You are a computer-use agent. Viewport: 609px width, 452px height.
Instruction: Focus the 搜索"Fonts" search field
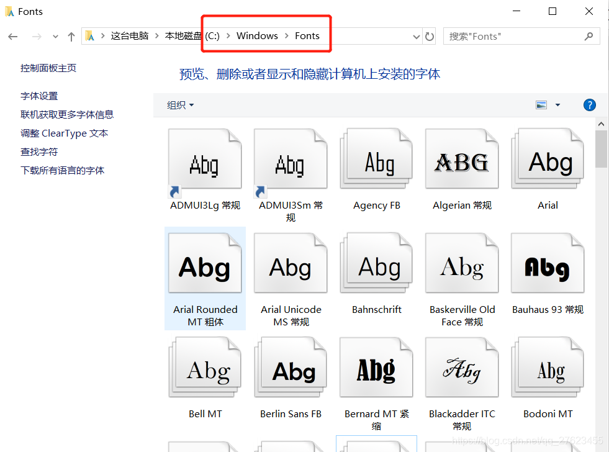(521, 37)
